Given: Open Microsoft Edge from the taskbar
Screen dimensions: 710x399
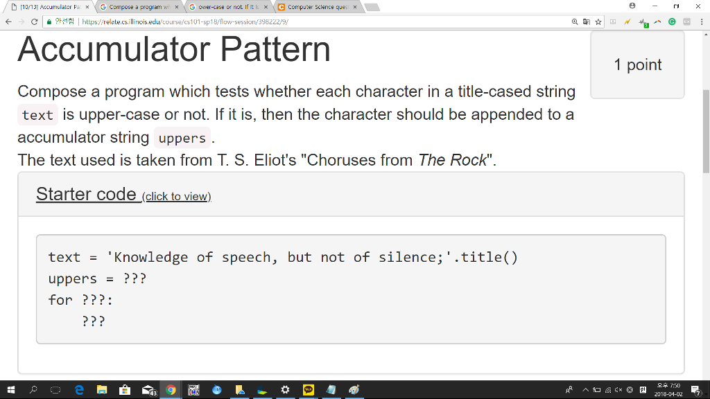Looking at the screenshot, I should (x=79, y=390).
